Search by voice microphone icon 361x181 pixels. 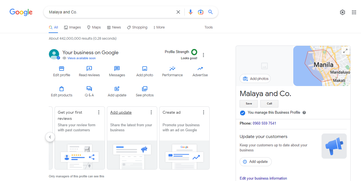(191, 12)
